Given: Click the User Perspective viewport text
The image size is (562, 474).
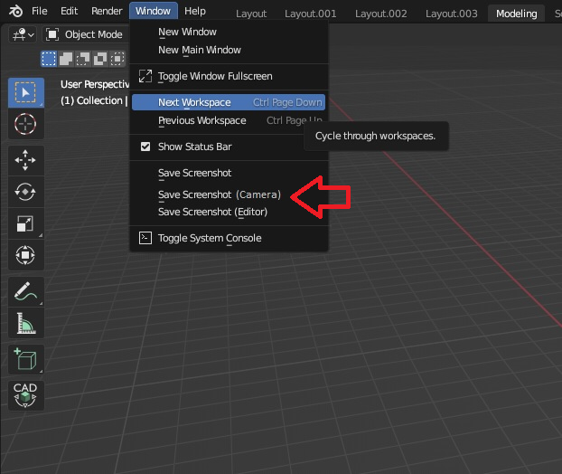Looking at the screenshot, I should [x=95, y=84].
